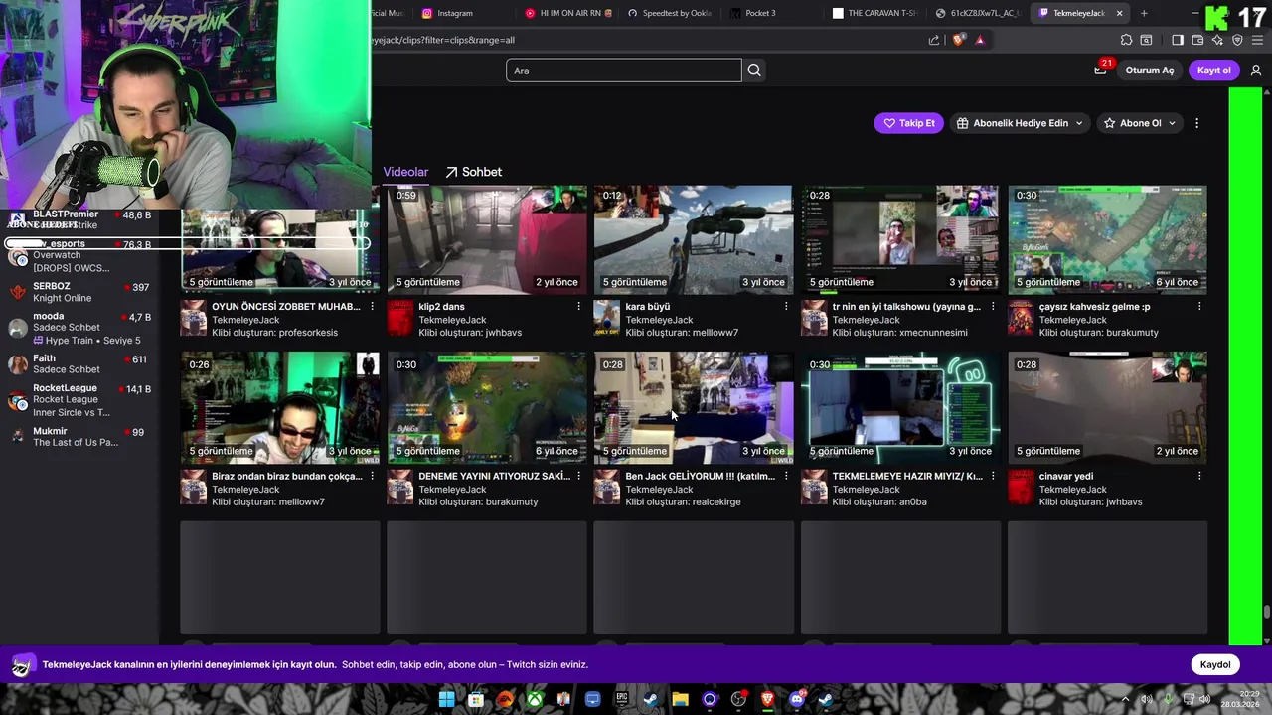Click the clip title TEKMELEMEYE HAZIR MIYIZ
The width and height of the screenshot is (1272, 715).
pyautogui.click(x=906, y=476)
